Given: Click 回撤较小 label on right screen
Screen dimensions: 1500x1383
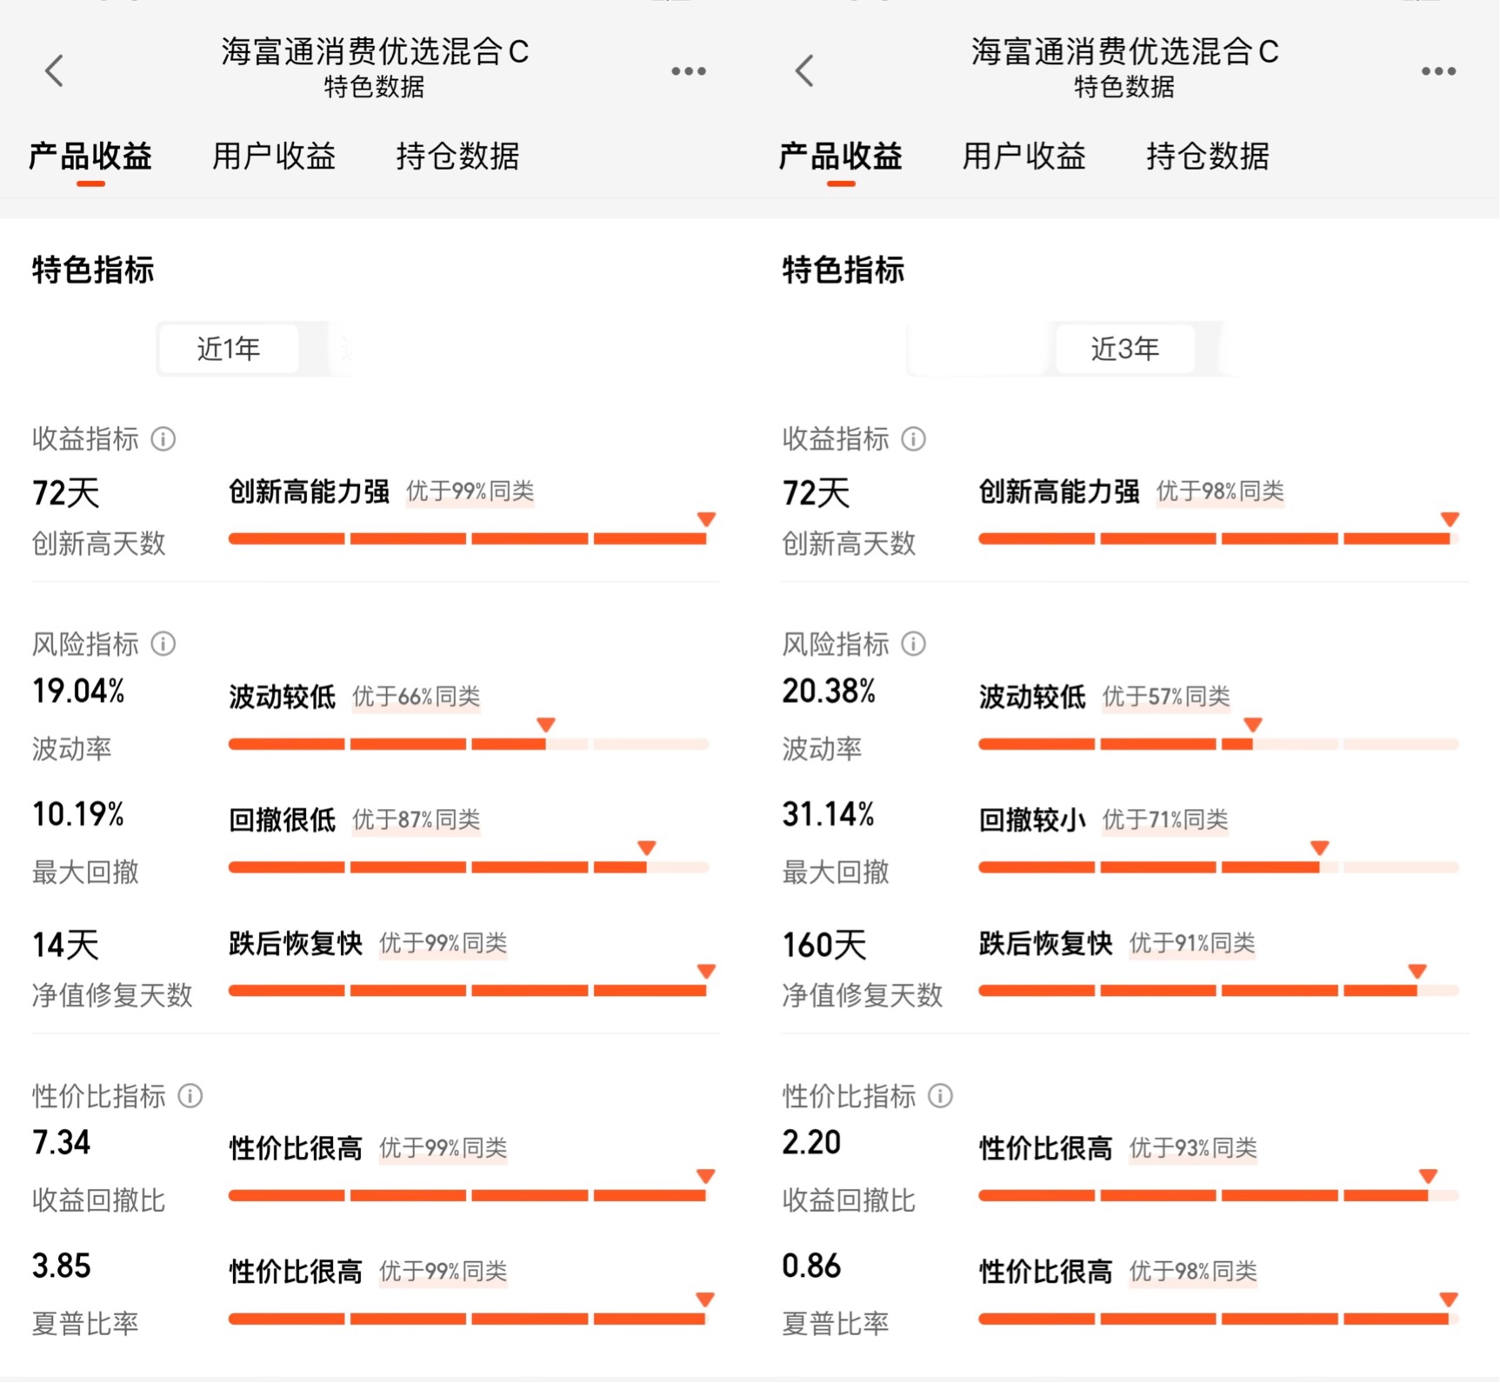Looking at the screenshot, I should [1032, 819].
